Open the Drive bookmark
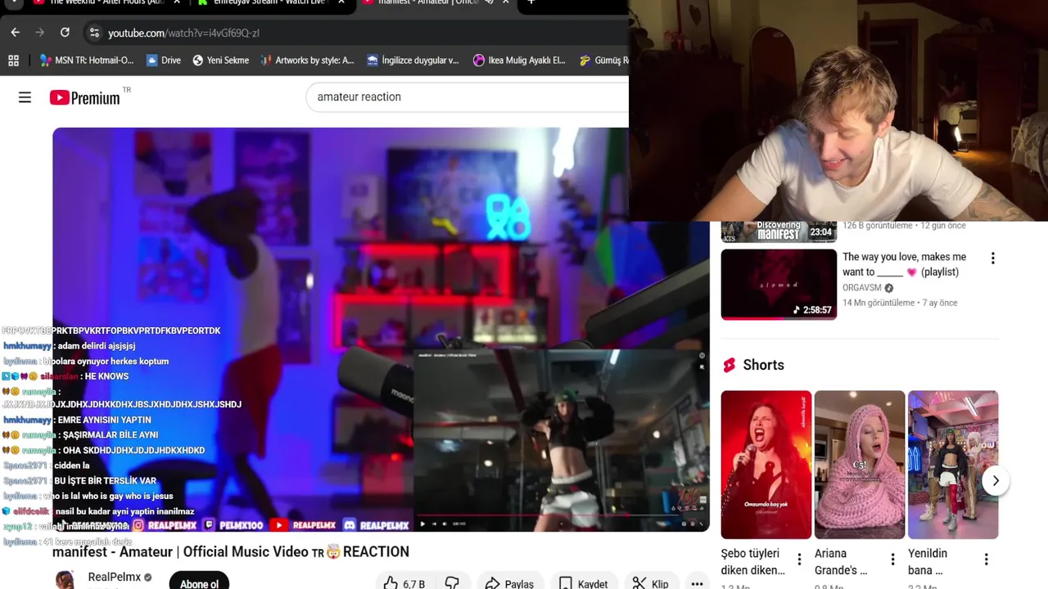Screen dimensions: 1048x589 click(164, 60)
